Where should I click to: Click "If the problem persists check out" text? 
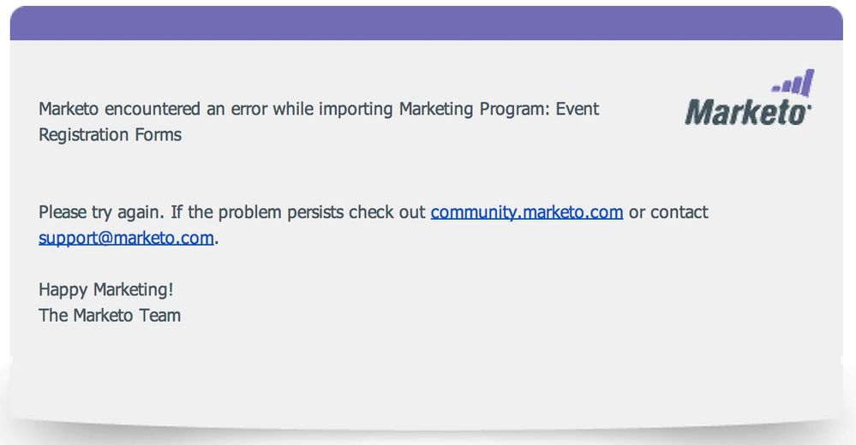click(x=298, y=212)
